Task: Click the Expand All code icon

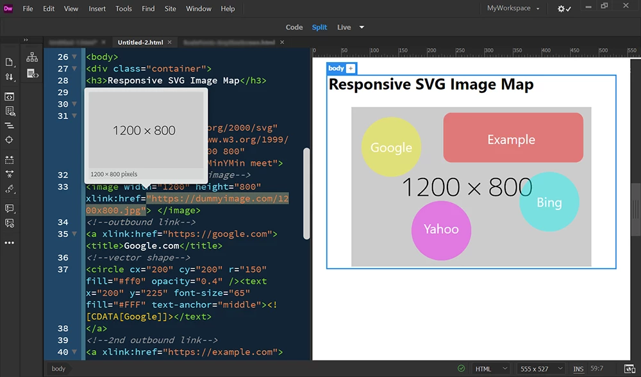Action: (9, 159)
